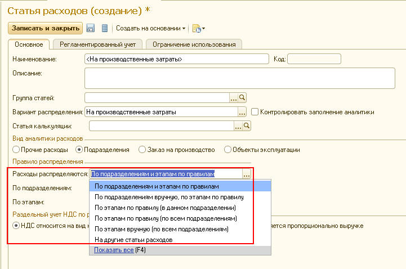Click the Код input field

tap(314, 59)
